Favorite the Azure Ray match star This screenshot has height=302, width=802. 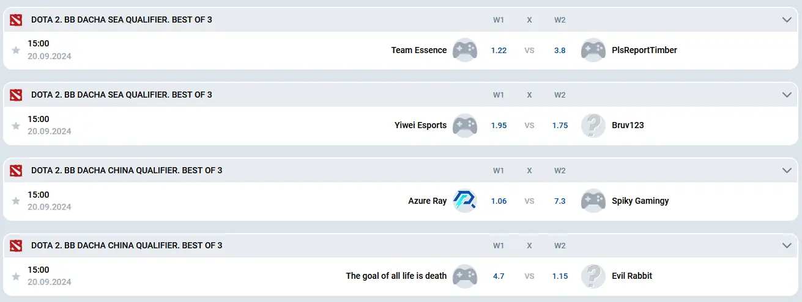tap(16, 201)
